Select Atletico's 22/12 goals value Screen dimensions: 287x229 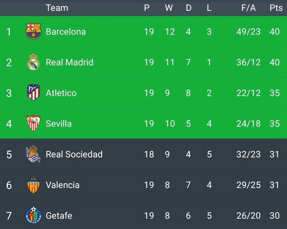click(x=248, y=93)
